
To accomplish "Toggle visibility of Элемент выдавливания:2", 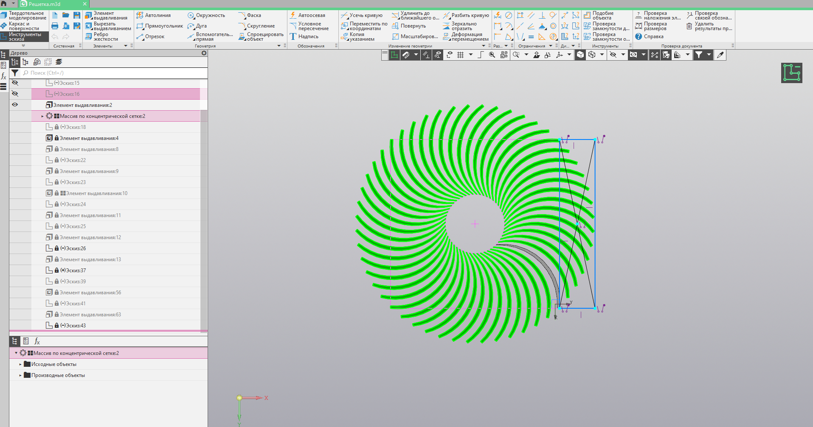I will click(x=15, y=105).
